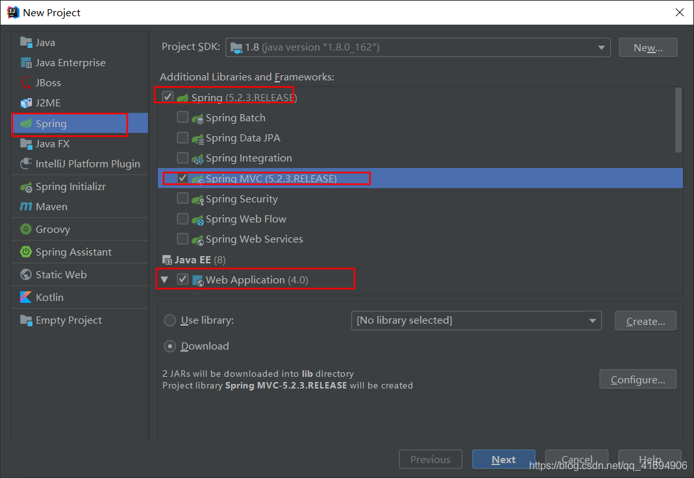Select Java project type in sidebar
Image resolution: width=694 pixels, height=478 pixels.
pyautogui.click(x=80, y=42)
